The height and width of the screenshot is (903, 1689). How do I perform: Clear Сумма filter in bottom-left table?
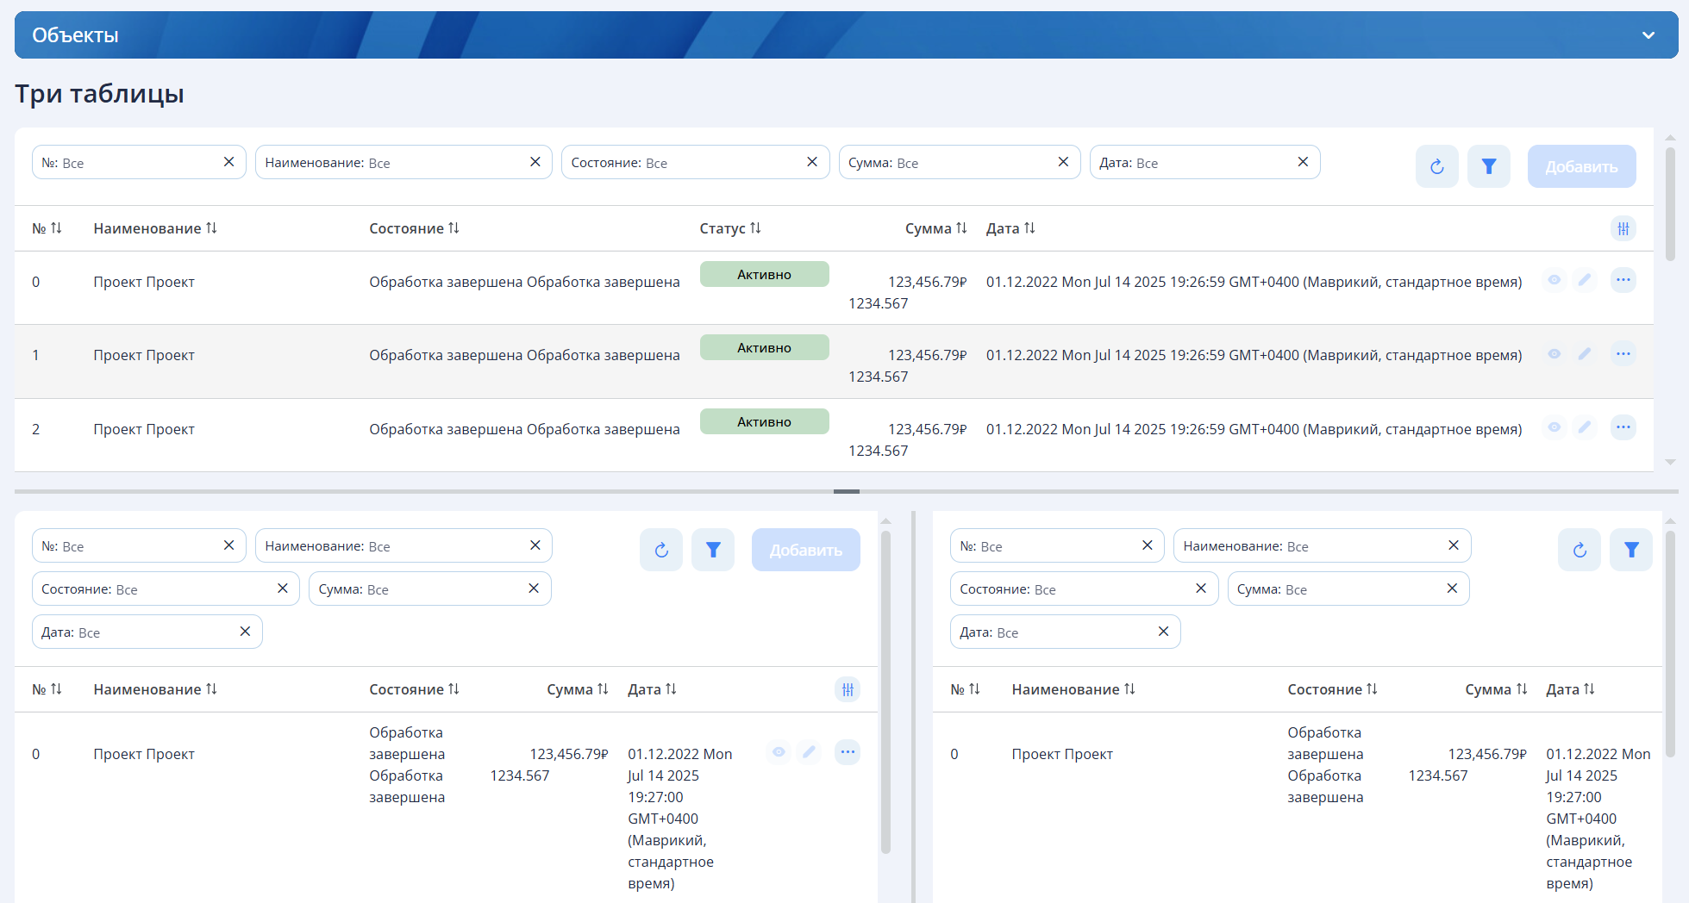point(534,589)
